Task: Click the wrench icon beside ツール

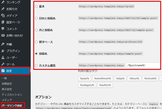Action: (x=3, y=64)
